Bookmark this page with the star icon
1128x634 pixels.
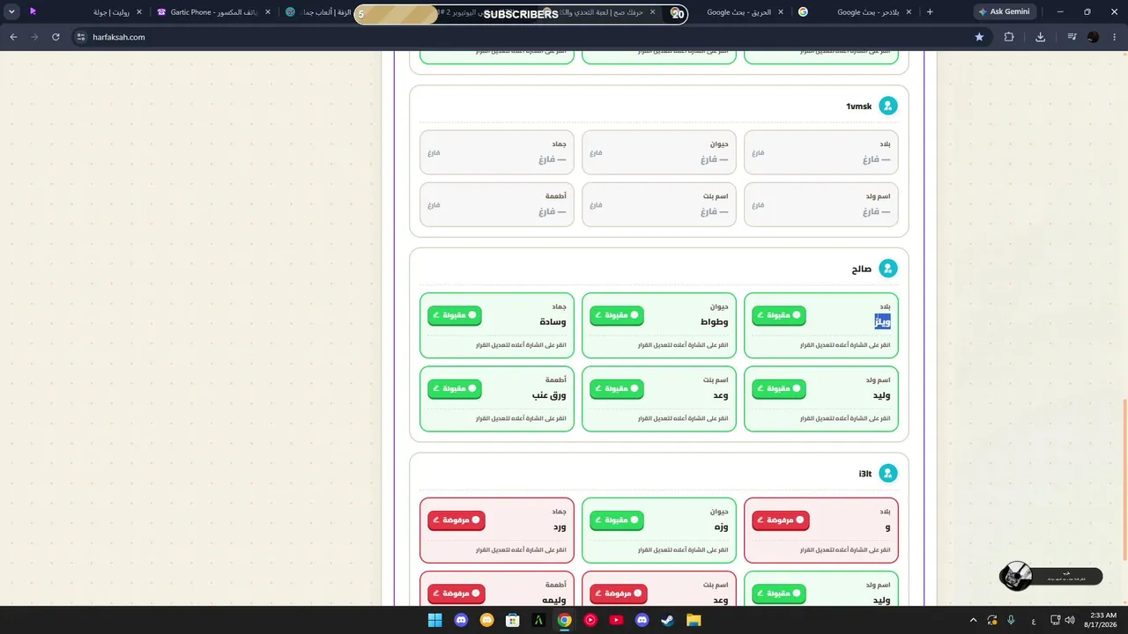coord(979,37)
